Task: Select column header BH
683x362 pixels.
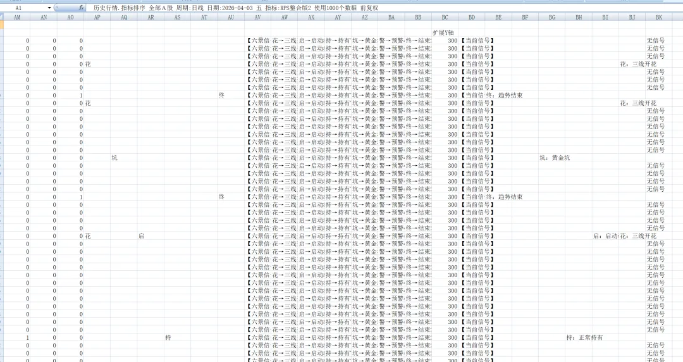Action: tap(579, 18)
